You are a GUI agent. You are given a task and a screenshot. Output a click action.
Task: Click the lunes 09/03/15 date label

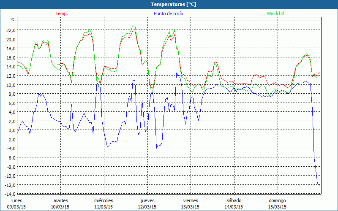[17, 203]
